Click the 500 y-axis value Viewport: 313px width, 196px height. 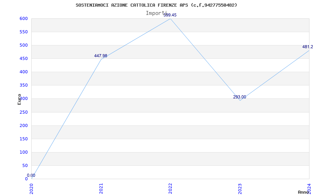coord(23,45)
